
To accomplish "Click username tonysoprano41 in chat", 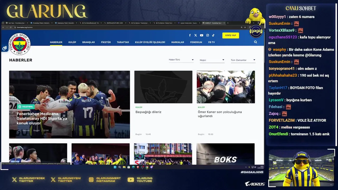I will click(x=281, y=69).
